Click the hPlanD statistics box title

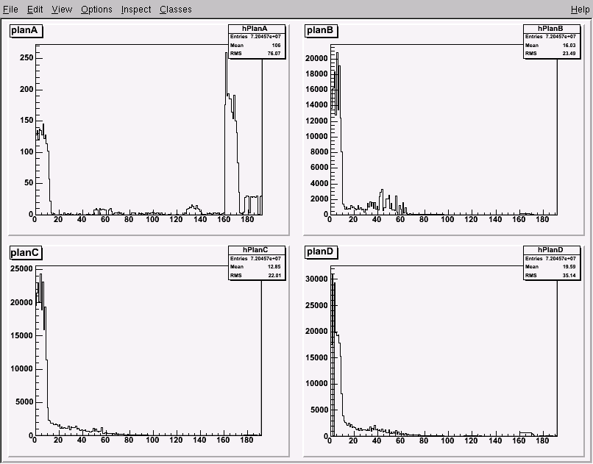(551, 250)
